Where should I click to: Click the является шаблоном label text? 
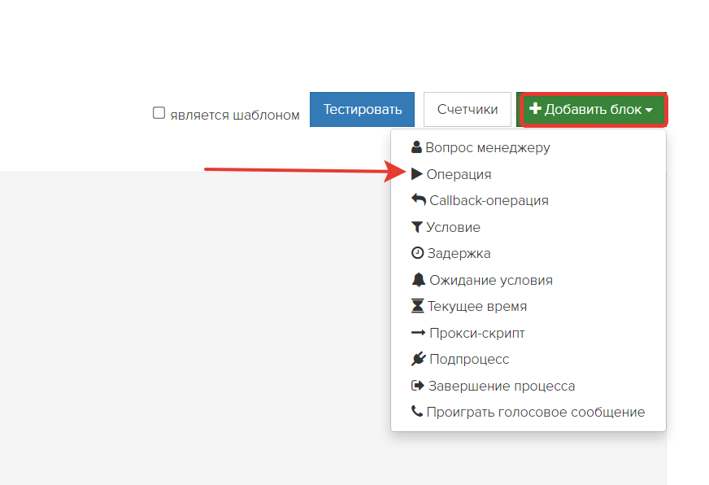click(235, 116)
